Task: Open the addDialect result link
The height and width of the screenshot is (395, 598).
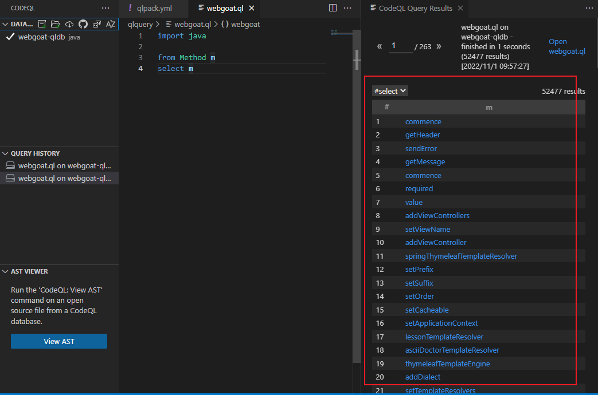Action: pyautogui.click(x=423, y=377)
